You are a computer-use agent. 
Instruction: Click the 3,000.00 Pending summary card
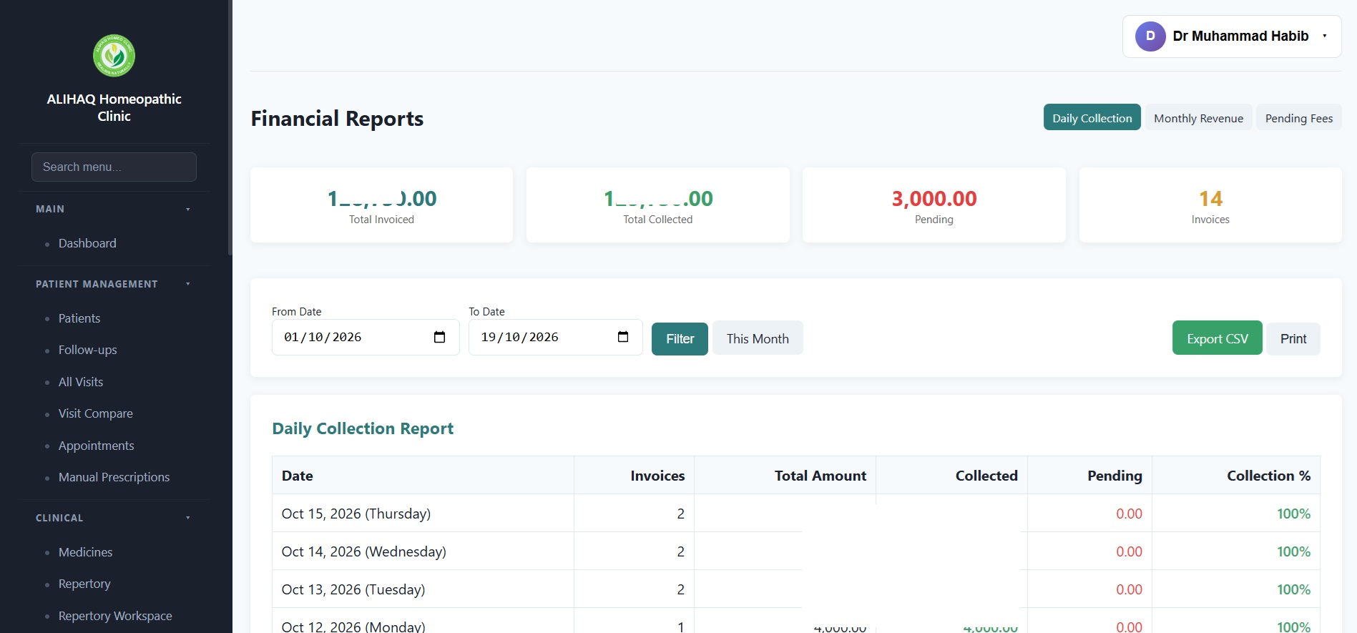point(934,205)
